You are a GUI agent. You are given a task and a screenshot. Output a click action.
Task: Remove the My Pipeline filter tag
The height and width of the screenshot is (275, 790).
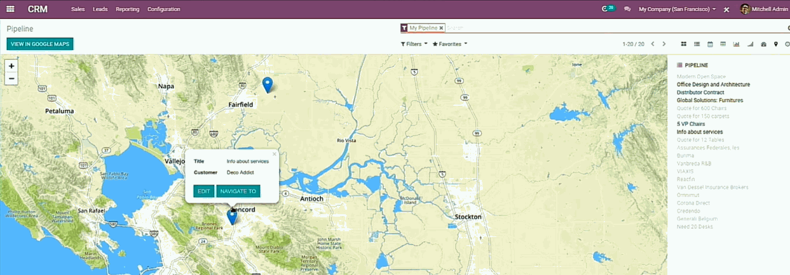441,28
